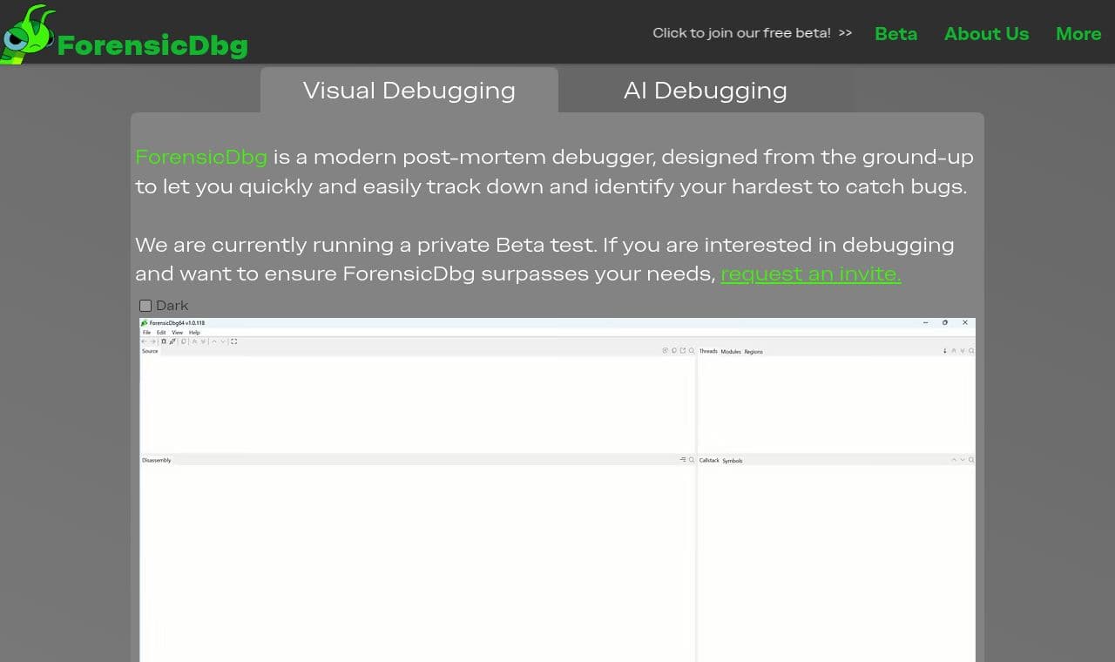Image resolution: width=1115 pixels, height=662 pixels.
Task: Select Callstack tab in debugger screenshot
Action: tap(709, 460)
